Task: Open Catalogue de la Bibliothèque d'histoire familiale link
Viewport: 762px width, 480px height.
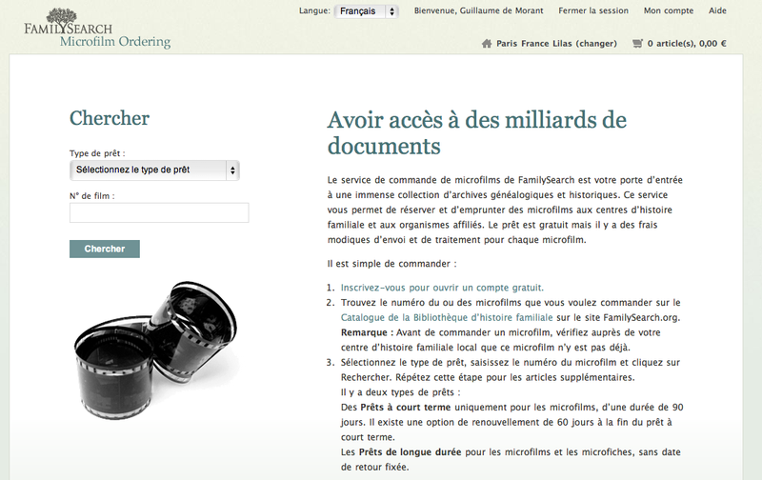Action: click(x=447, y=318)
